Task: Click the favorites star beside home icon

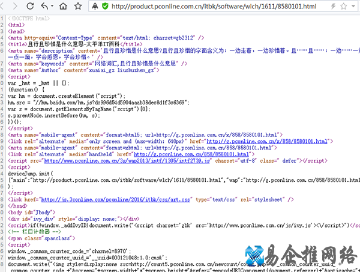Action: pyautogui.click(x=78, y=6)
